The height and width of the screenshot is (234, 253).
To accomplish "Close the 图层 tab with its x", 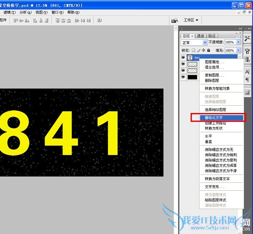I will (192, 36).
